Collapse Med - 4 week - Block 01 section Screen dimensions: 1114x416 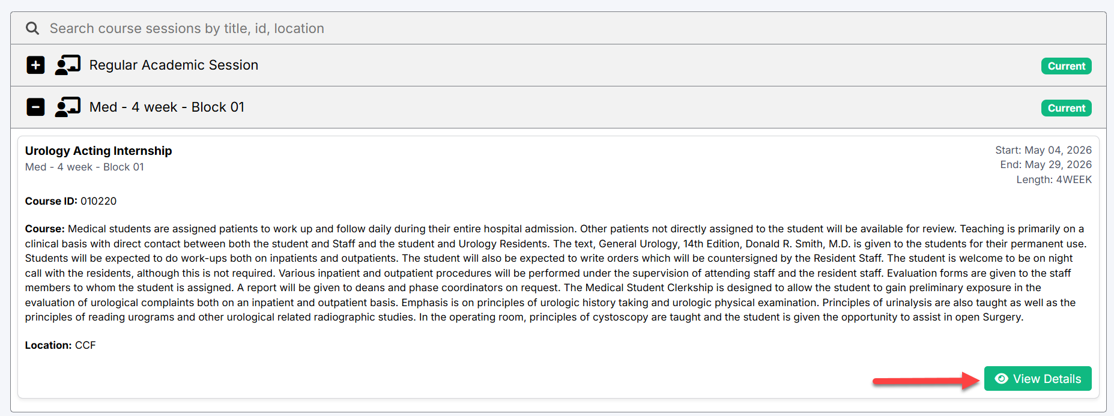[35, 107]
